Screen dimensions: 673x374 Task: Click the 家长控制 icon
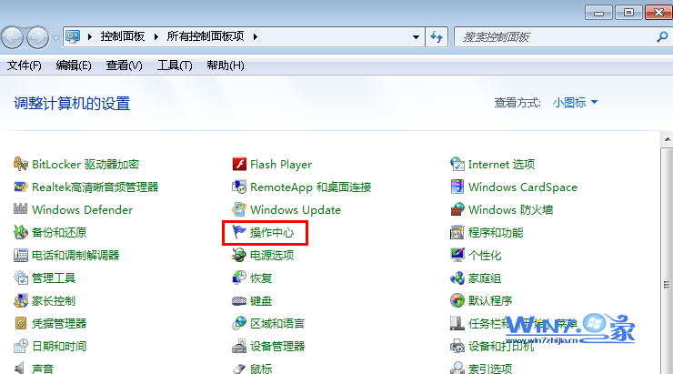pyautogui.click(x=20, y=300)
